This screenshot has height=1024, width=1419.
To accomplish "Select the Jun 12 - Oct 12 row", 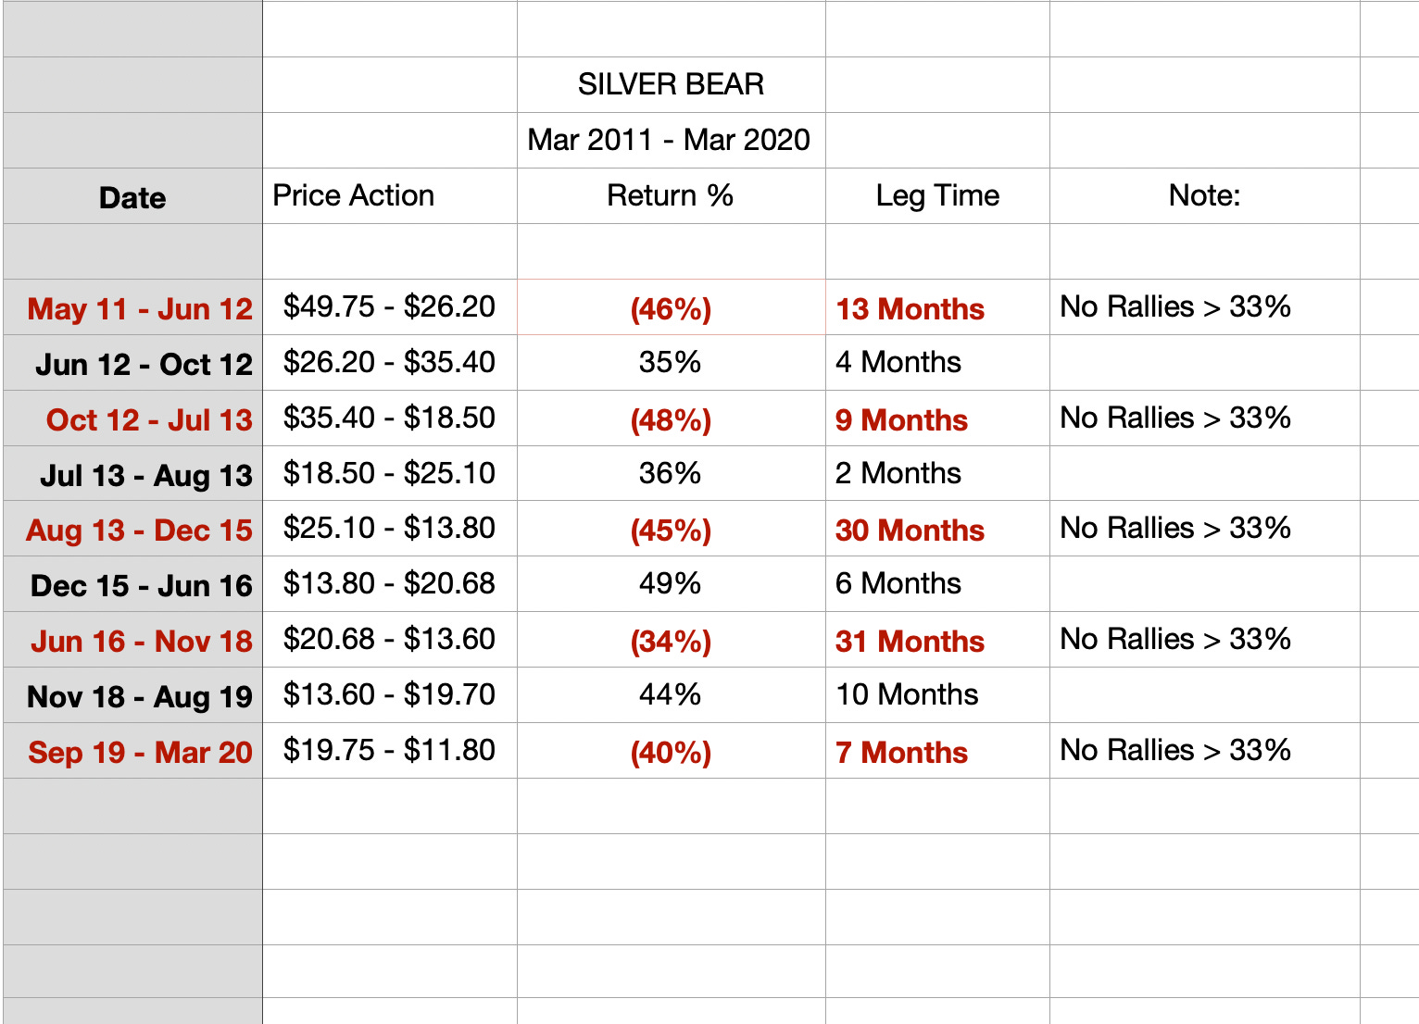I will (x=709, y=363).
